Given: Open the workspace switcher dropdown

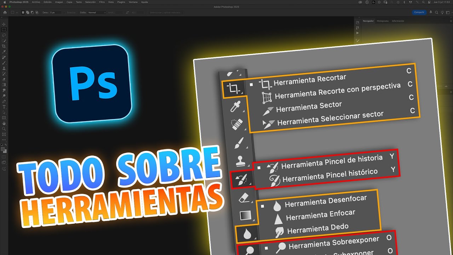Looking at the screenshot, I should (x=448, y=12).
